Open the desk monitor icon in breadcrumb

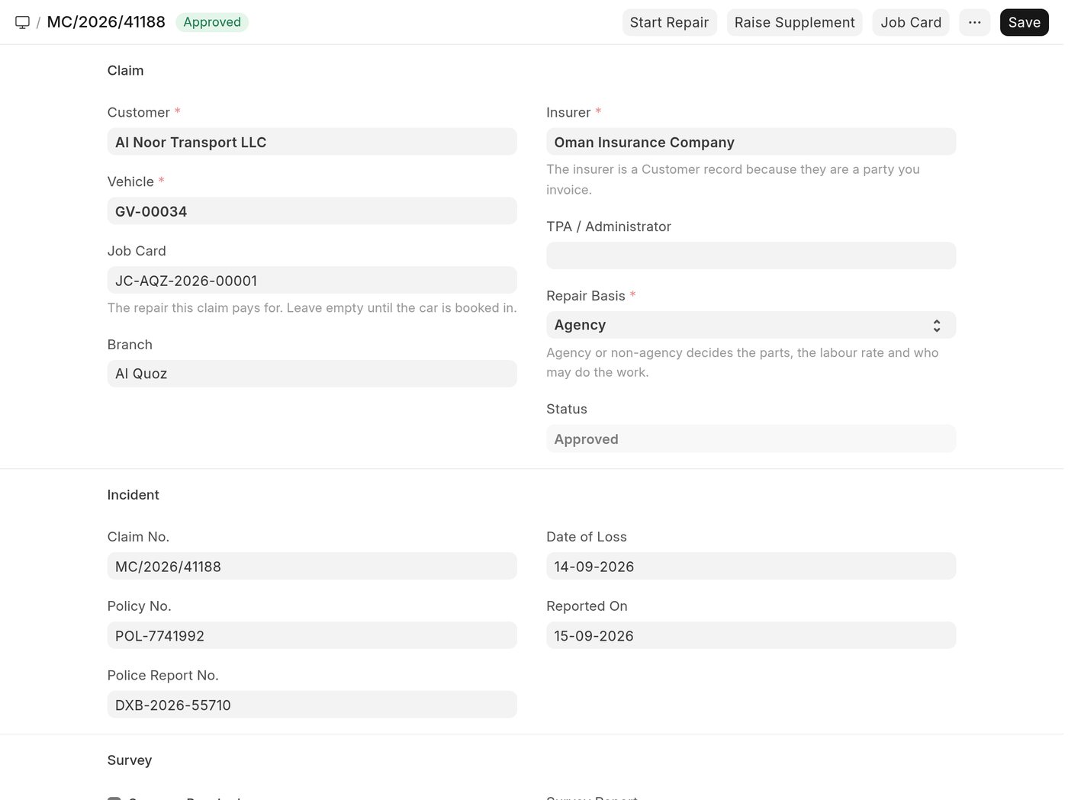tap(23, 22)
